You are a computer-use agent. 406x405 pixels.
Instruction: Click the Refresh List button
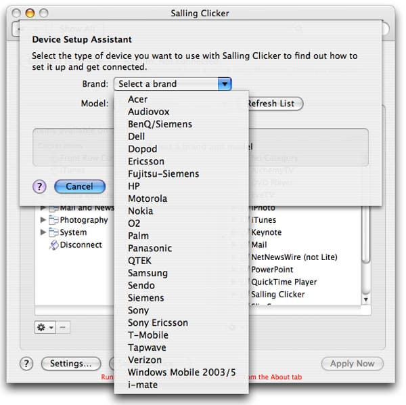point(275,104)
